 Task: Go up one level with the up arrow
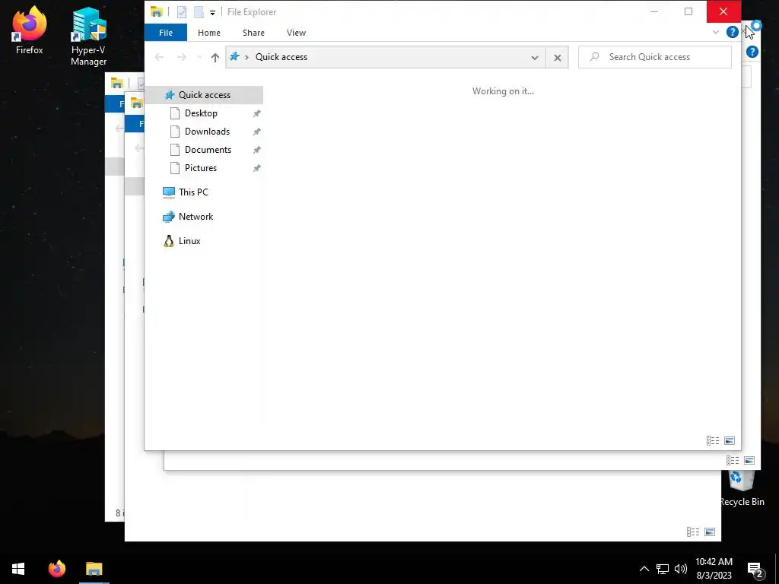pos(215,57)
